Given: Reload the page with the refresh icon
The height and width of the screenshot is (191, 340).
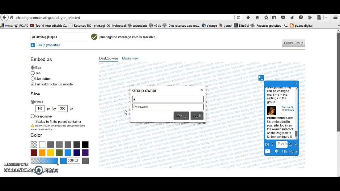Looking at the screenshot, I should 238,18.
